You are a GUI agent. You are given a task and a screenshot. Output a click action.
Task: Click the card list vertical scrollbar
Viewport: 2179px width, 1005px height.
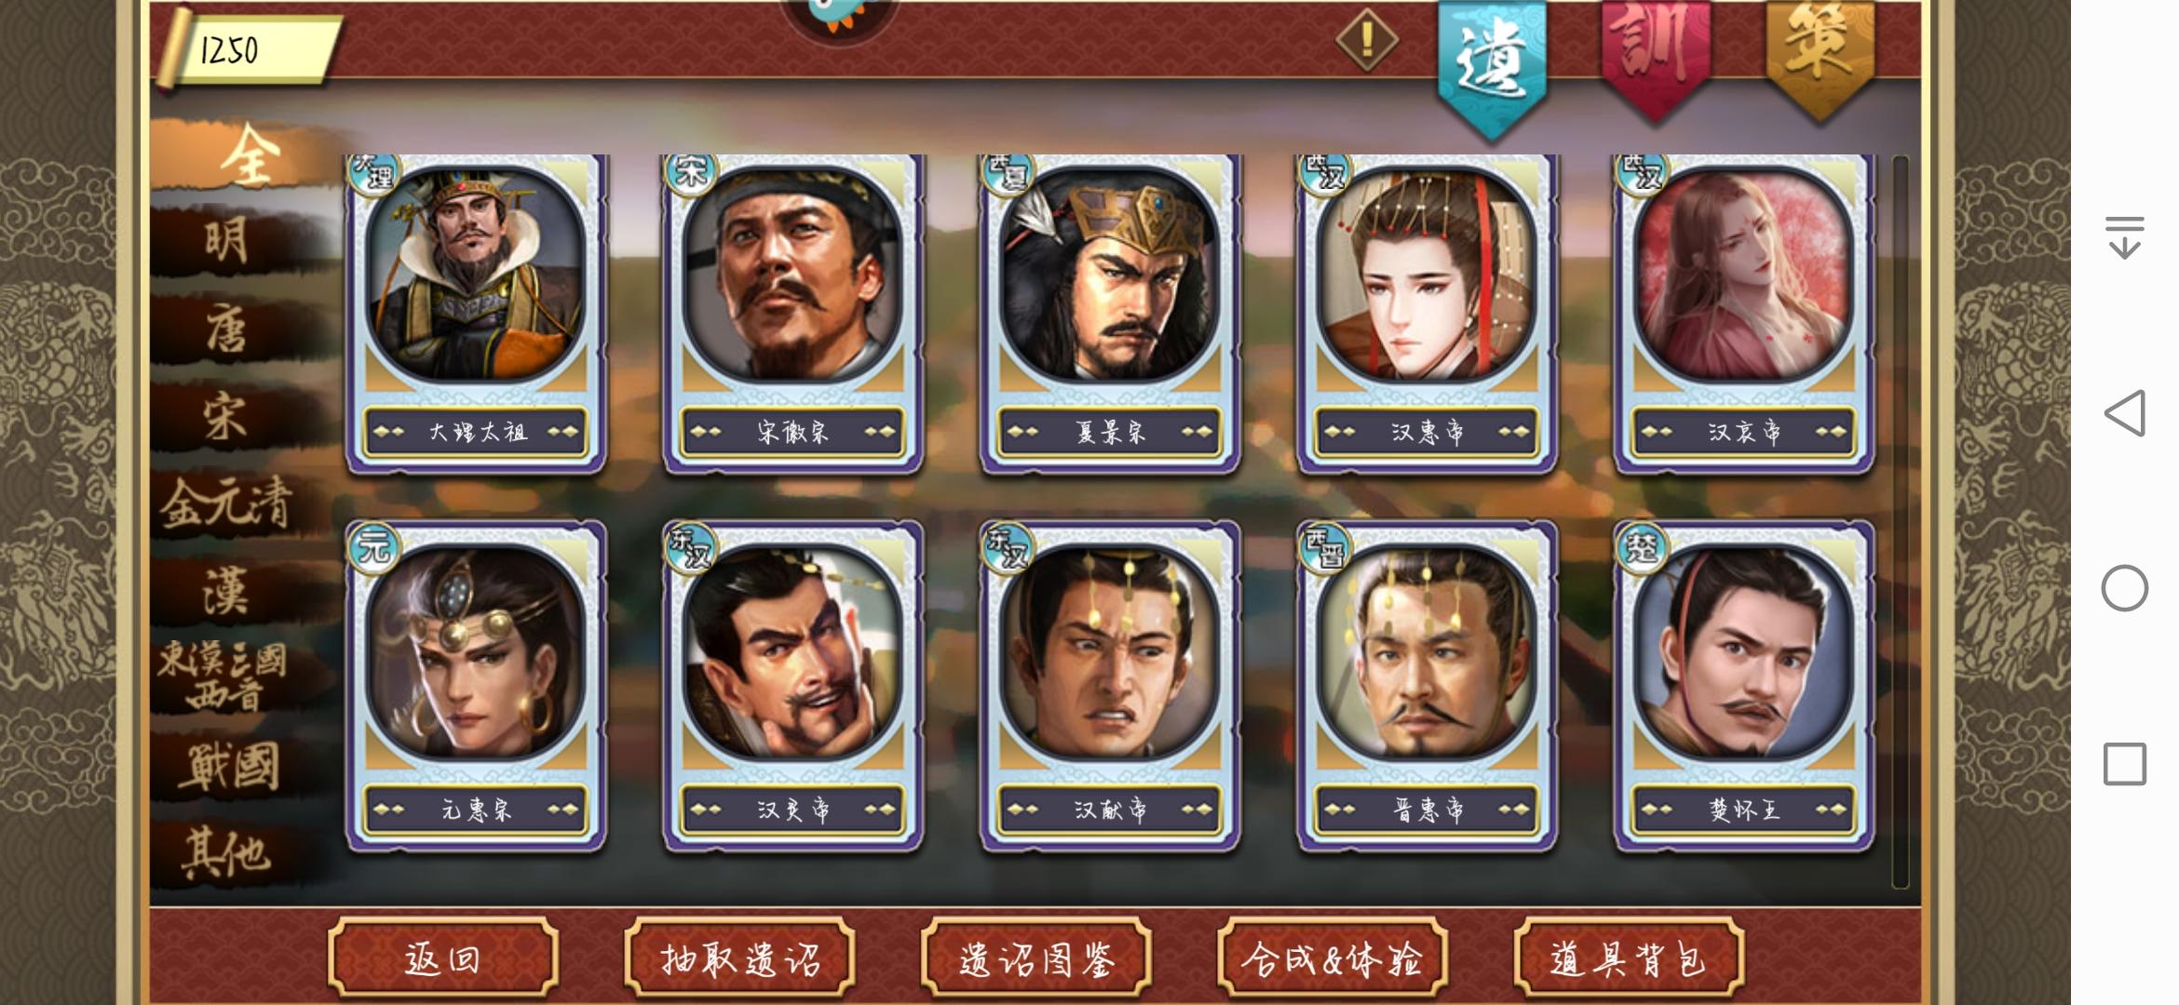click(x=1900, y=521)
